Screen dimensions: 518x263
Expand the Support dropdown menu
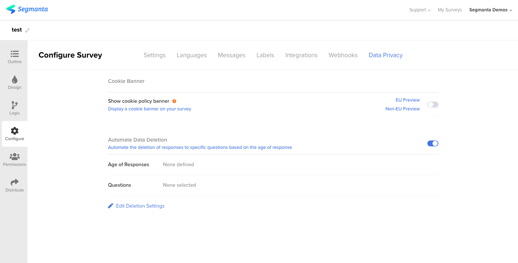420,10
